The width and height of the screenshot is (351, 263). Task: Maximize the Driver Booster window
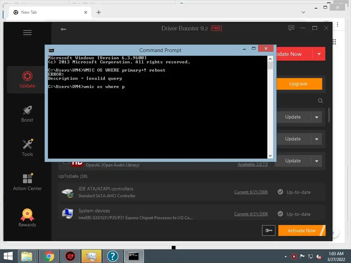click(315, 28)
